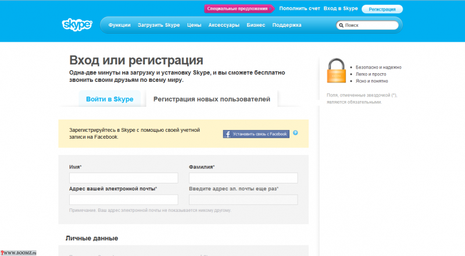465x256 pixels.
Task: Switch to Войти в Skype tab
Action: pos(109,99)
